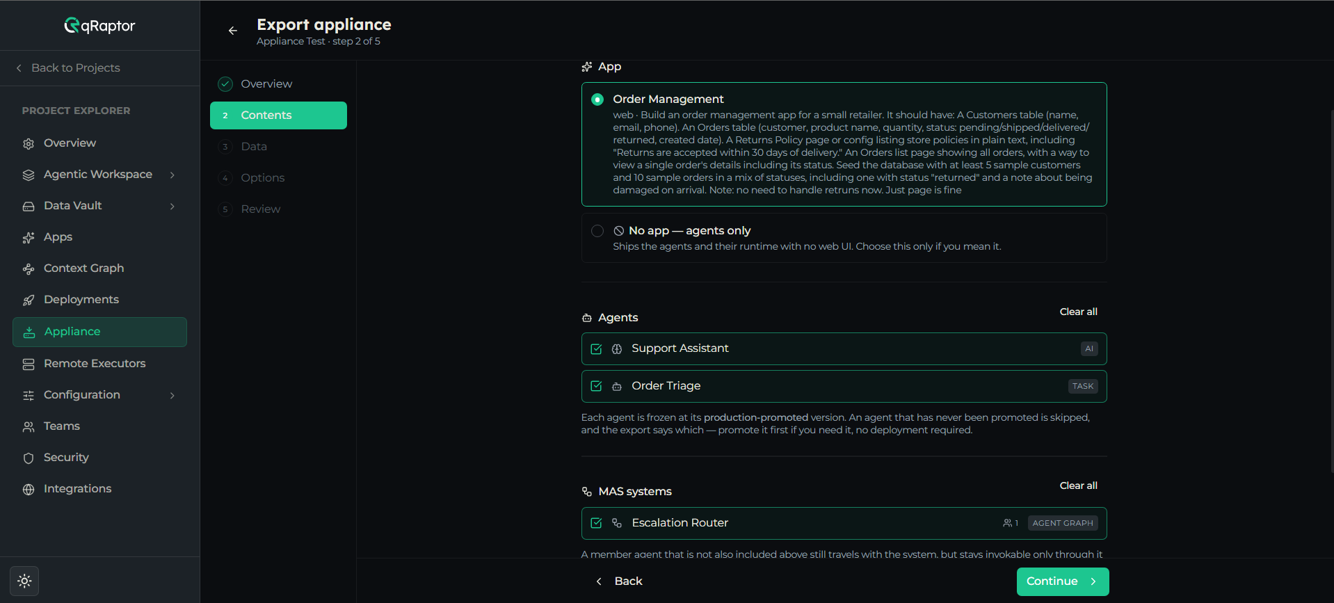Click Clear all for Agents
Viewport: 1334px width, 603px height.
pos(1078,312)
